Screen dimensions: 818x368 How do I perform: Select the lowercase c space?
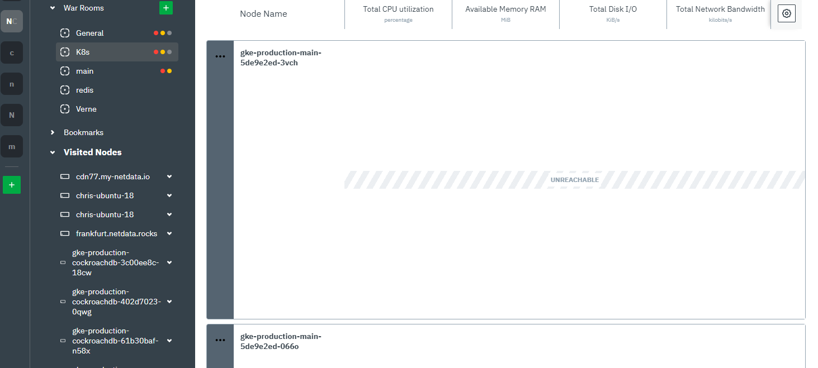point(12,52)
